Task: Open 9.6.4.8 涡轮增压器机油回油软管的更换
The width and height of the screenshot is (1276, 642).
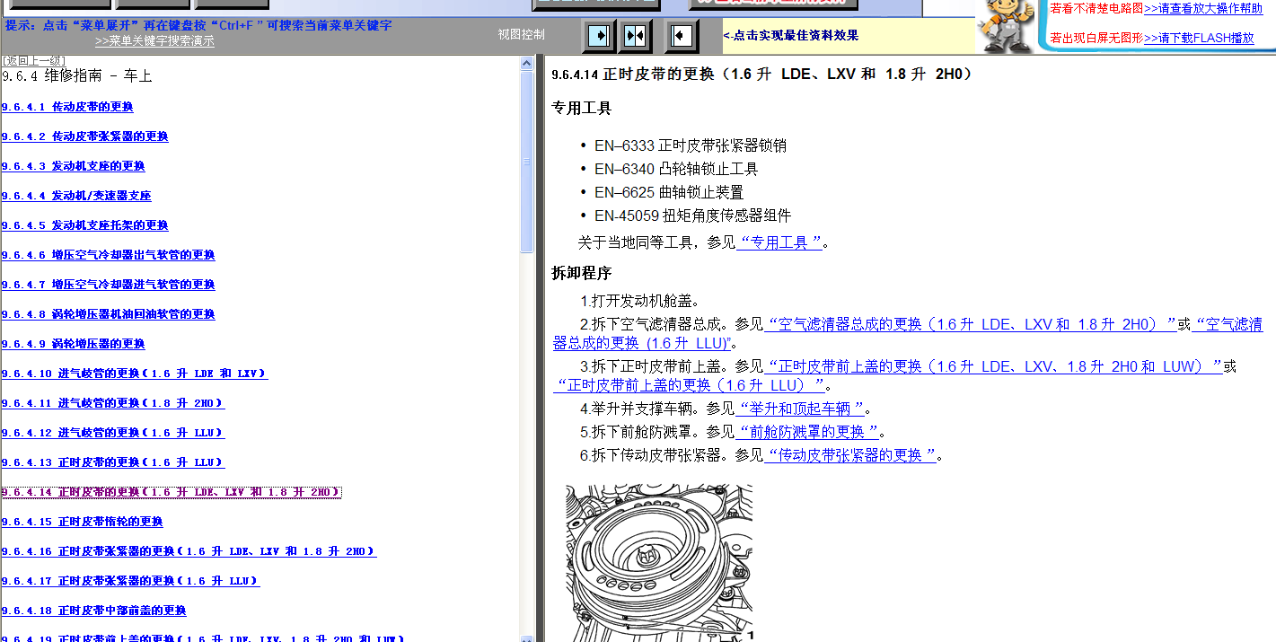Action: pos(108,314)
